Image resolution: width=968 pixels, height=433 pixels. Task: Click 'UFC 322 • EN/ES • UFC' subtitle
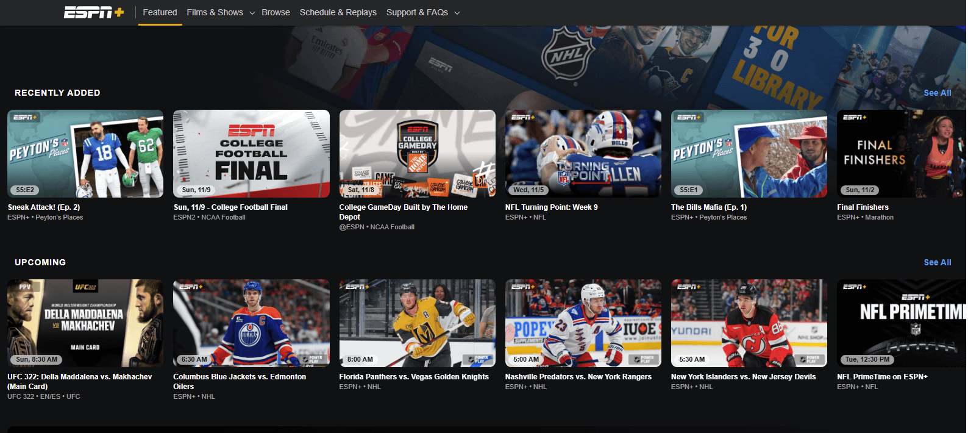pyautogui.click(x=44, y=396)
